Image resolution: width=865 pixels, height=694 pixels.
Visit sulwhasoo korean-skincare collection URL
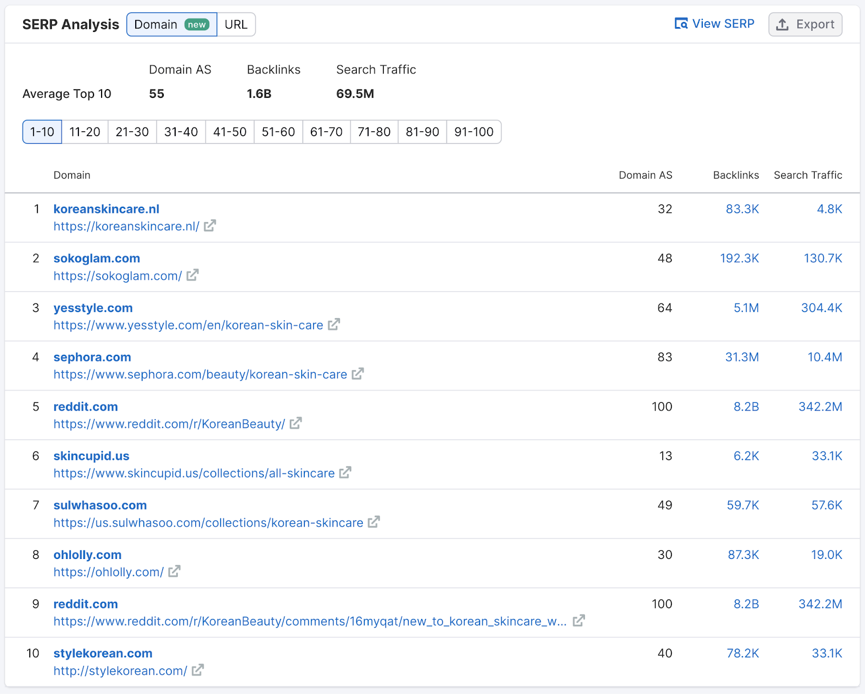[x=208, y=523]
